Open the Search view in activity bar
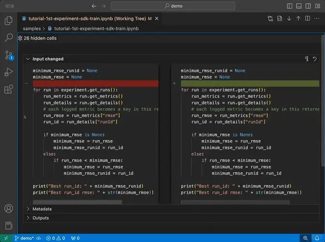This screenshot has width=325, height=242. pyautogui.click(x=9, y=38)
